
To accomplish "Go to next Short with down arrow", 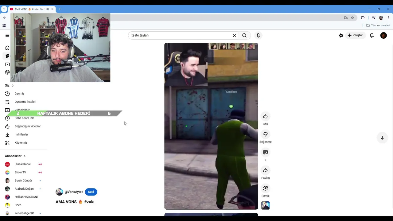I will pyautogui.click(x=382, y=138).
